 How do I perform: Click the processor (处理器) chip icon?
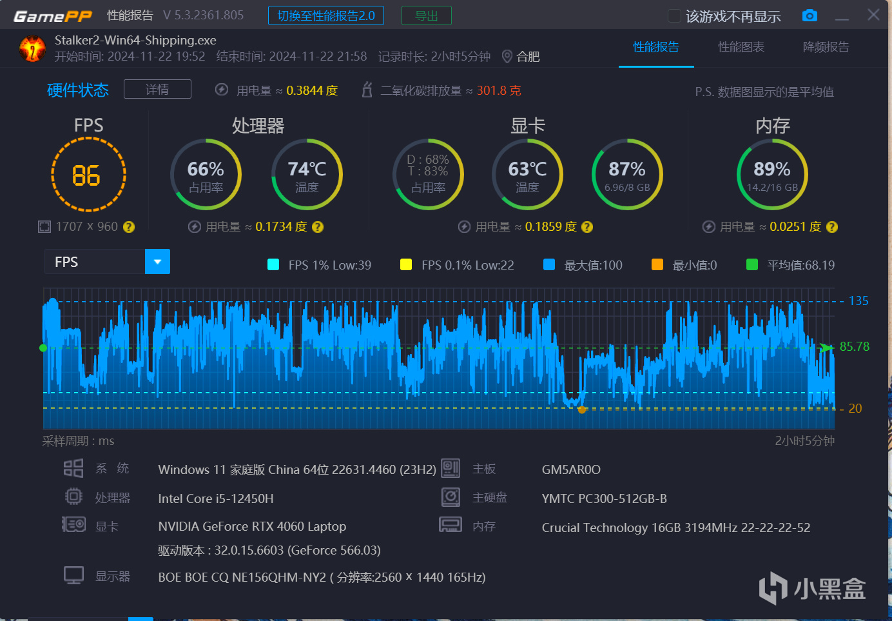(x=73, y=497)
